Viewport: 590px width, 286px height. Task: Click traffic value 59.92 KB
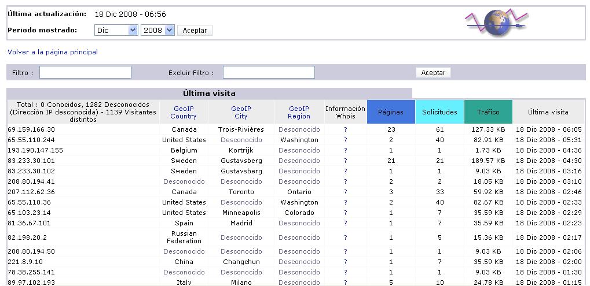(x=488, y=192)
